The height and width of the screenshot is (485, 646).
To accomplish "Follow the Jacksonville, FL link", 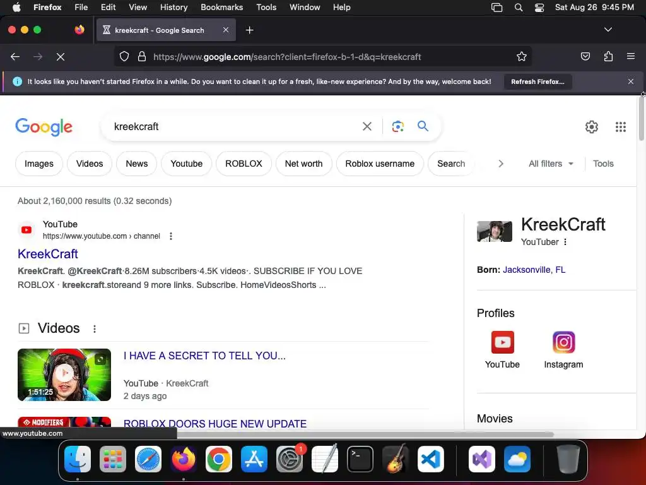I will tap(534, 270).
